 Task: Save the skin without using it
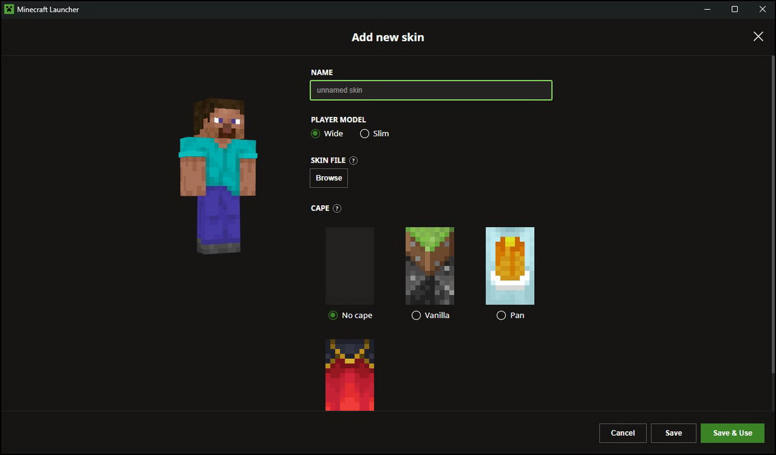(673, 433)
